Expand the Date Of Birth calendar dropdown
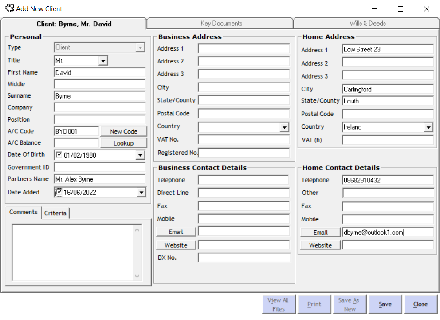This screenshot has height=320, width=440. (140, 155)
